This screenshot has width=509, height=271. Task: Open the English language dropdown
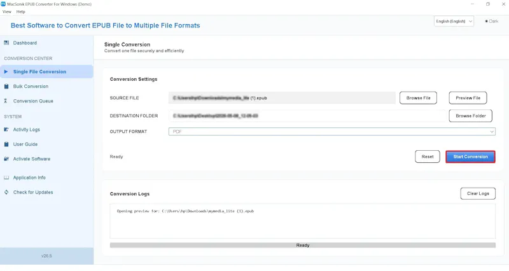click(454, 21)
